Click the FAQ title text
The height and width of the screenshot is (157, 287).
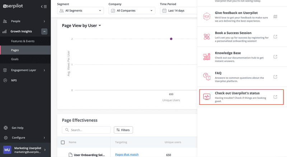[218, 73]
